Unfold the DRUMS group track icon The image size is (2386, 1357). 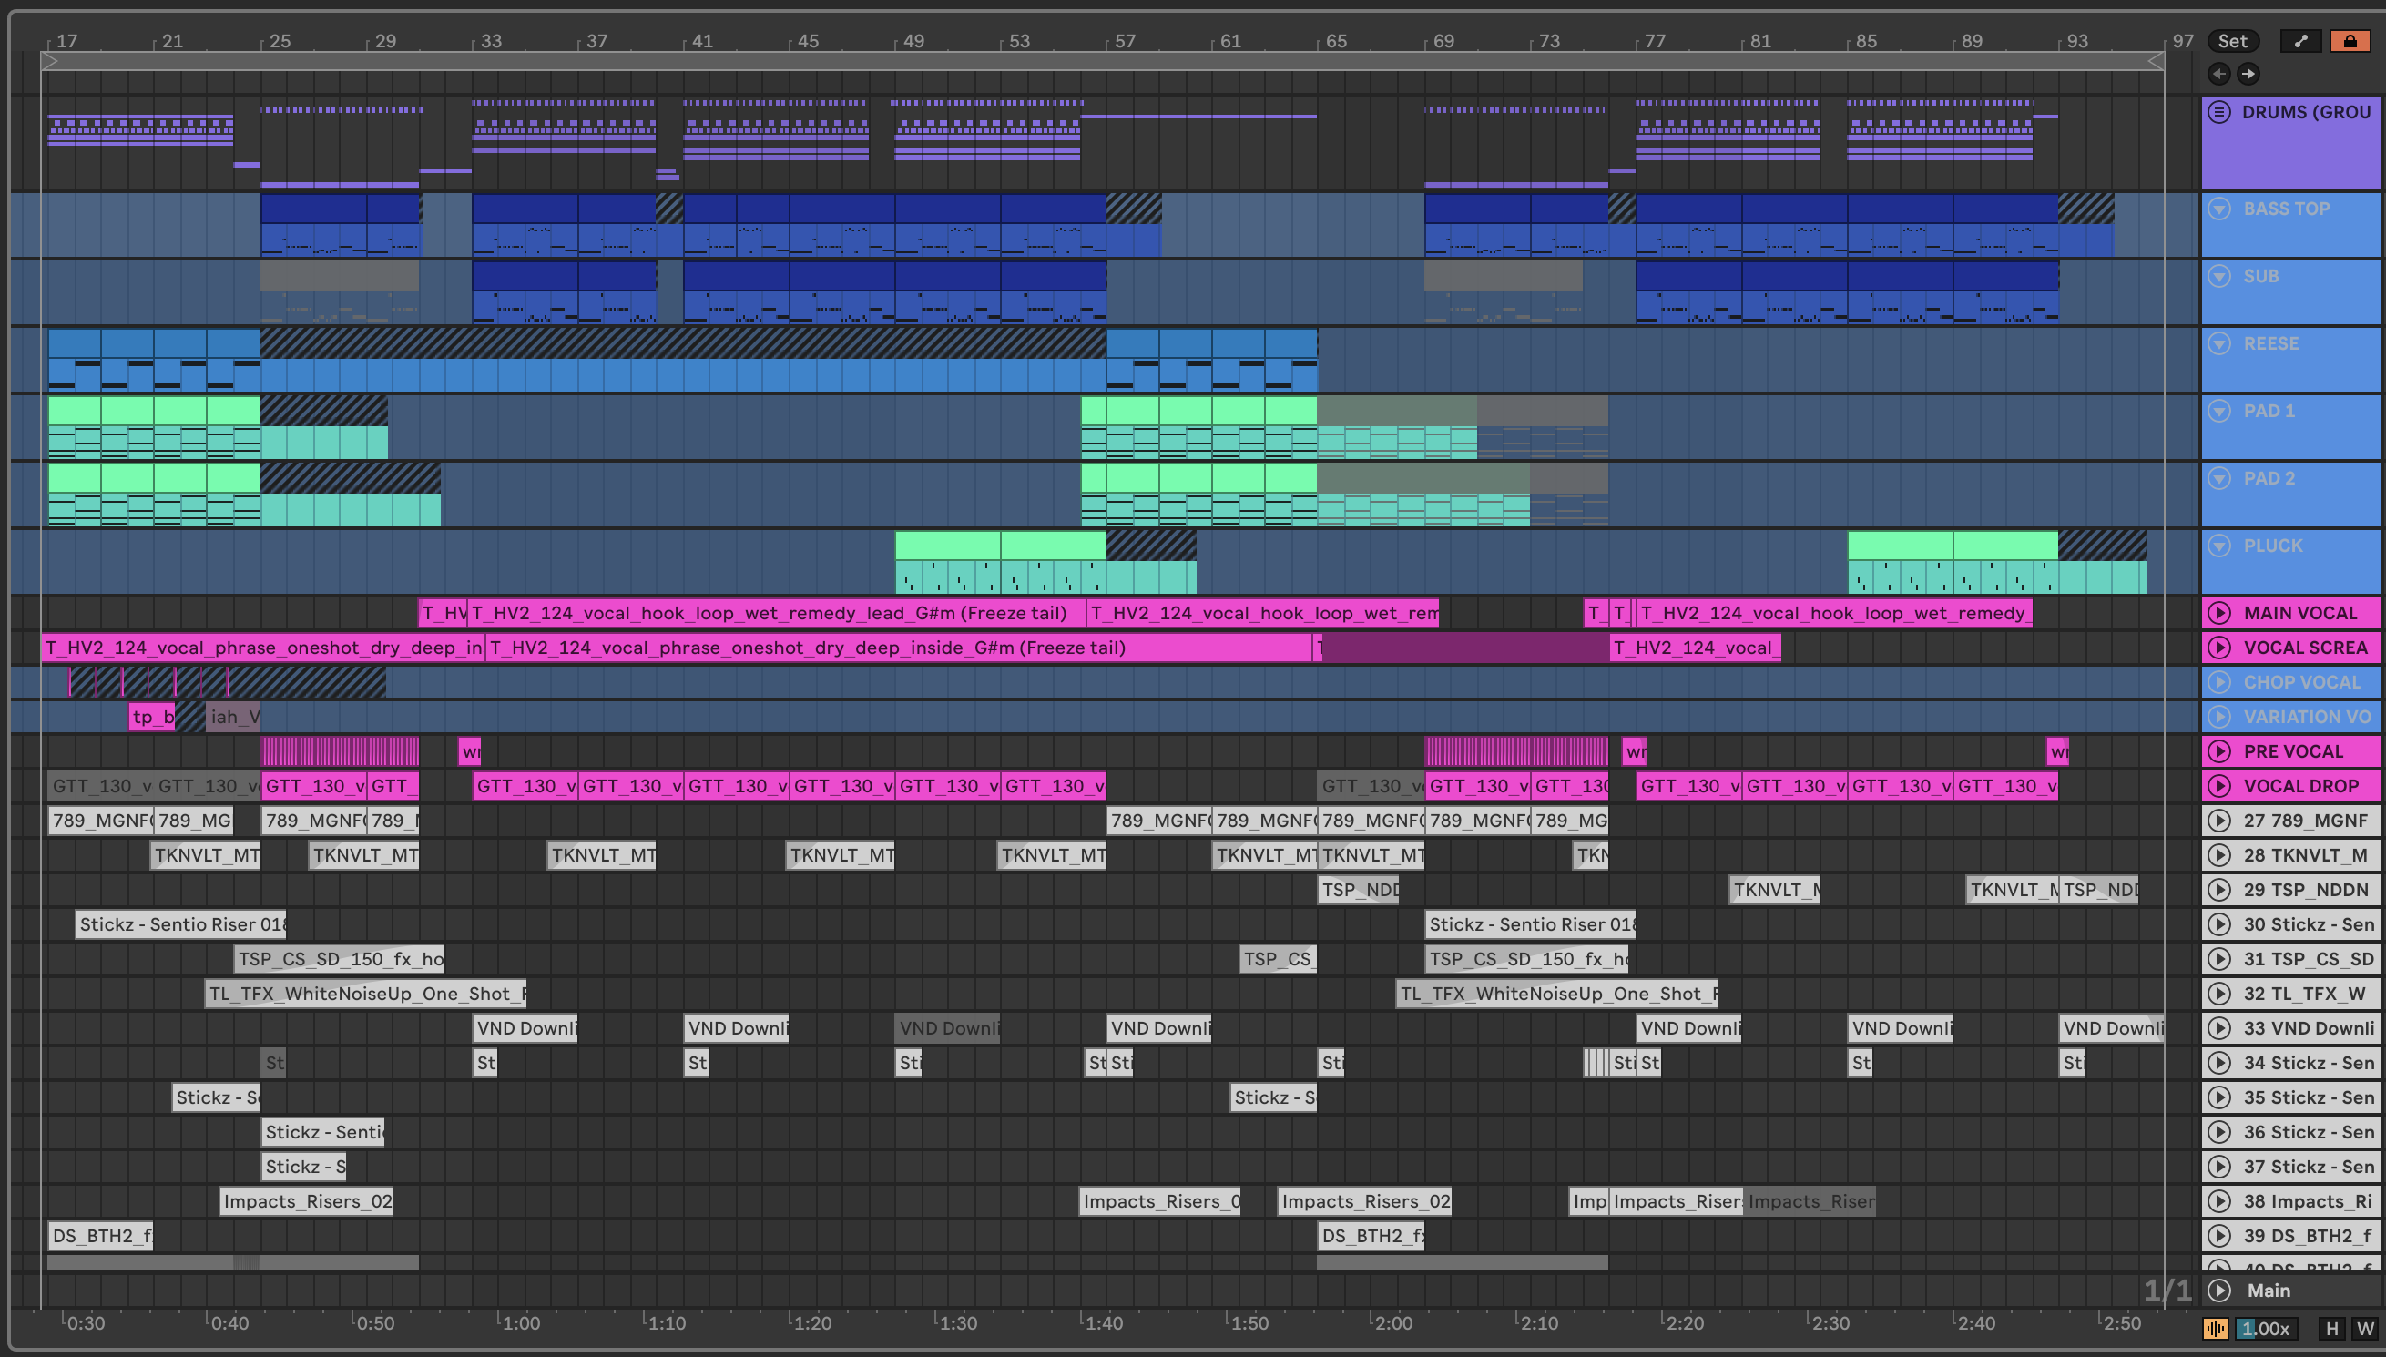tap(2220, 112)
